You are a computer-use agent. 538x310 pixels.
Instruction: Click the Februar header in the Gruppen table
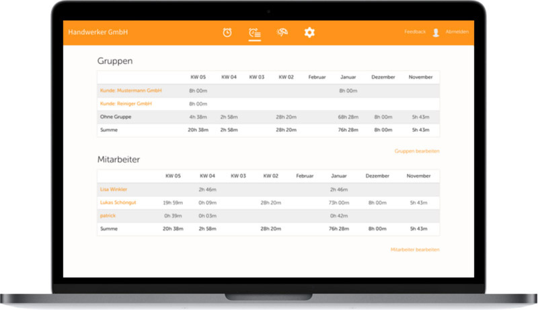317,77
